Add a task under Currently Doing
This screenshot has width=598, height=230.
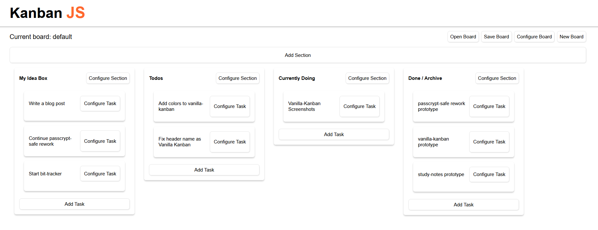click(x=334, y=134)
